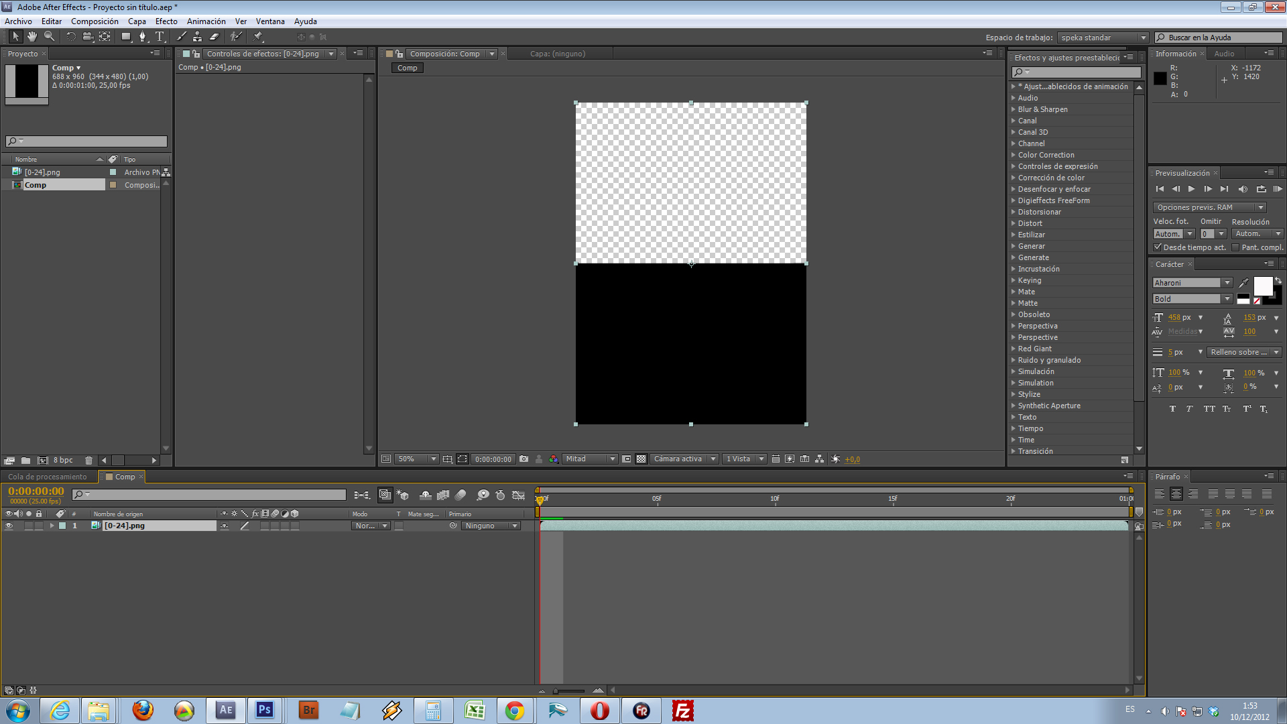Select the Pen tool

pos(143,37)
